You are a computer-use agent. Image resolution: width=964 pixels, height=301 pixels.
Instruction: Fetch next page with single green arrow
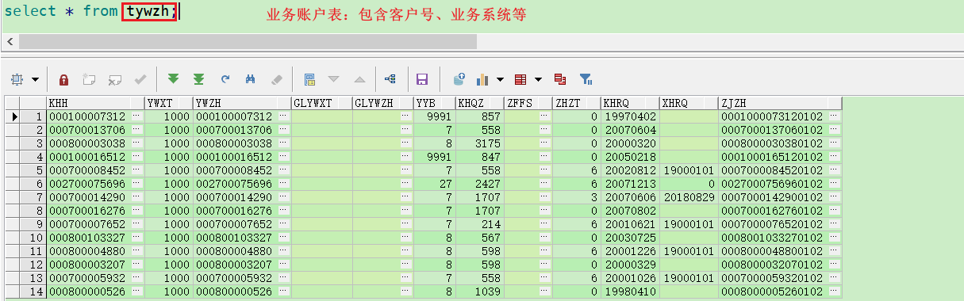173,79
